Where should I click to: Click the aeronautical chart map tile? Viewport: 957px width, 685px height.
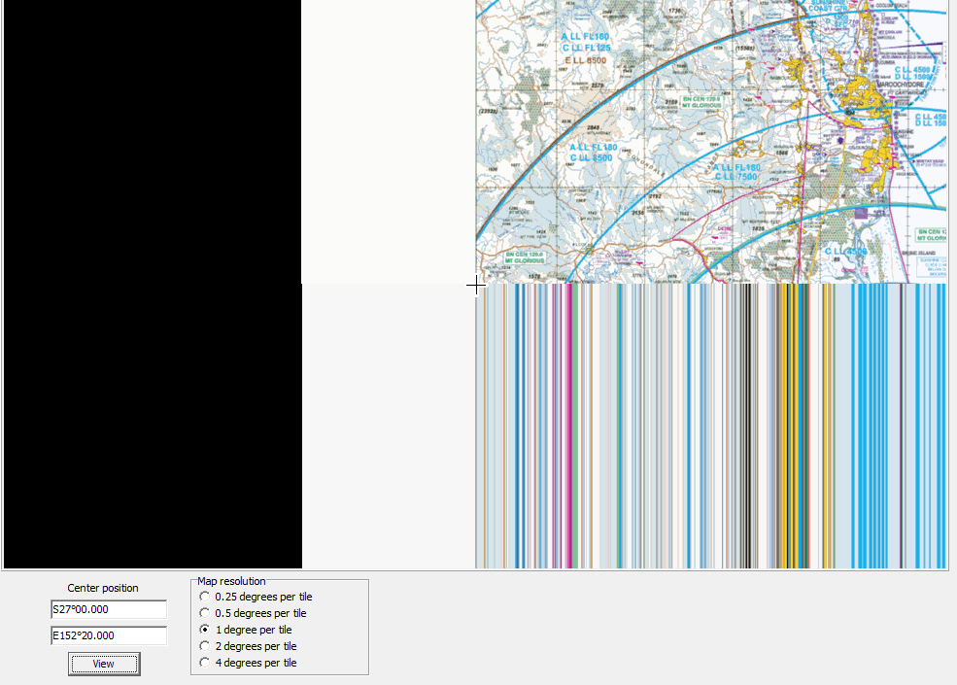coord(711,142)
